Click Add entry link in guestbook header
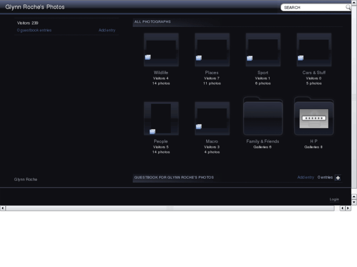Screen dimensions: 357x267 tap(305, 177)
